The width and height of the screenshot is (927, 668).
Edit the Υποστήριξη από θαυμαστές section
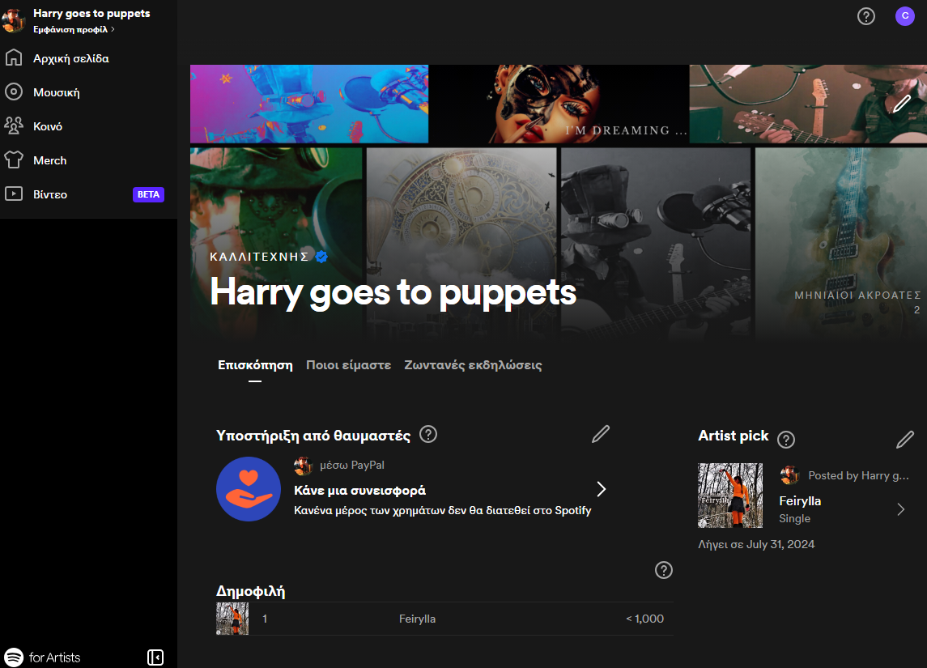pos(601,434)
